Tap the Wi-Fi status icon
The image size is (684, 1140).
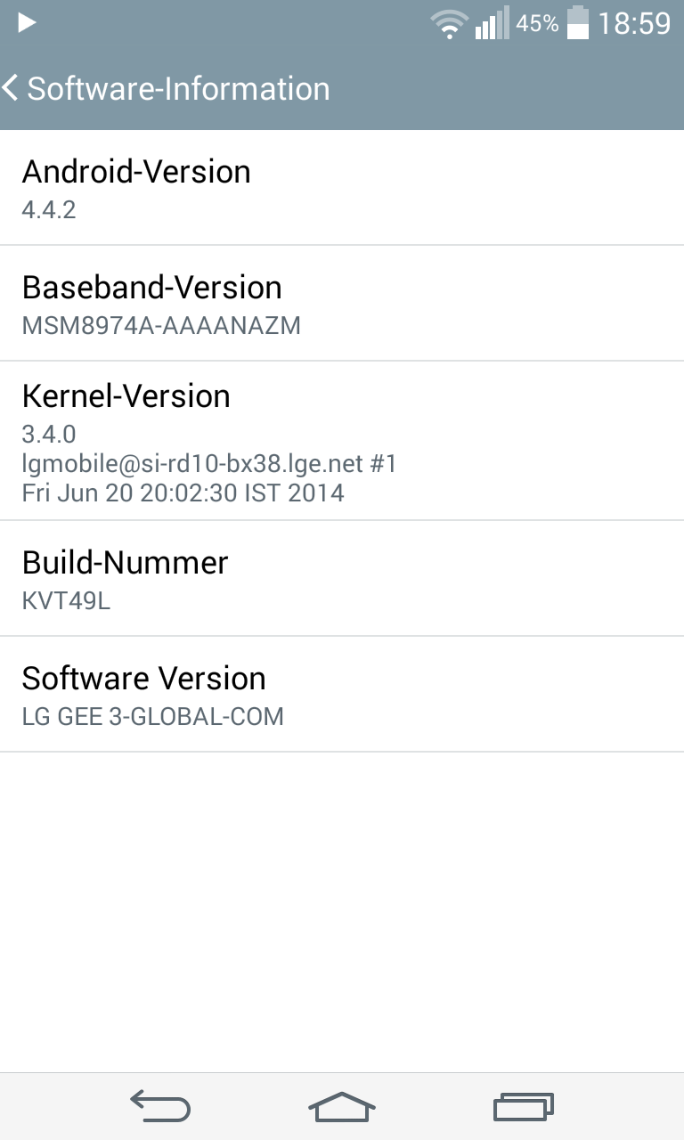448,23
